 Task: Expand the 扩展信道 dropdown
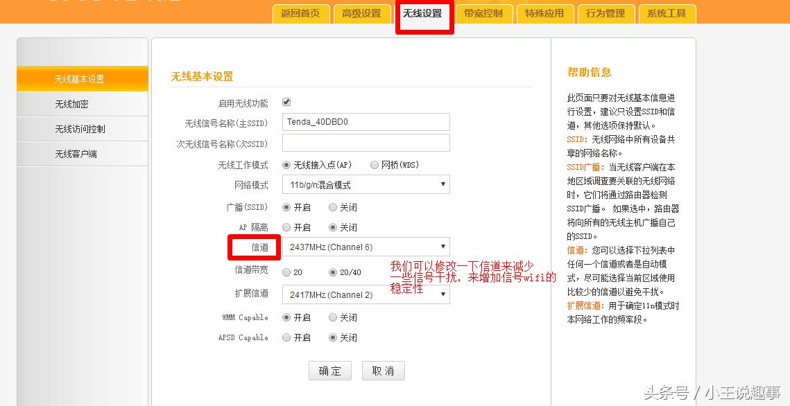pos(366,294)
